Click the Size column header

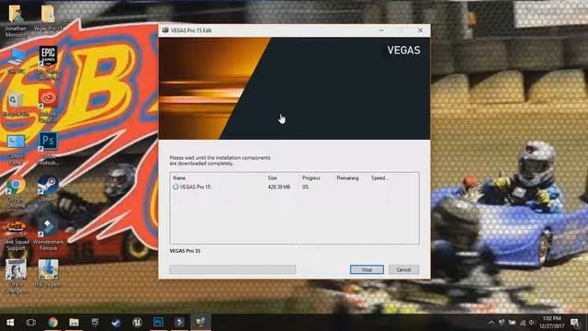coord(272,177)
